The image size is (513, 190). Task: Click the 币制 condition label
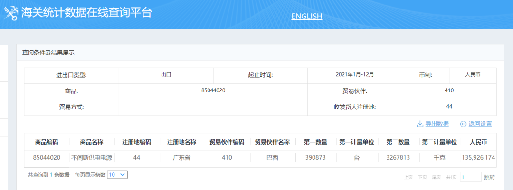pos(425,75)
